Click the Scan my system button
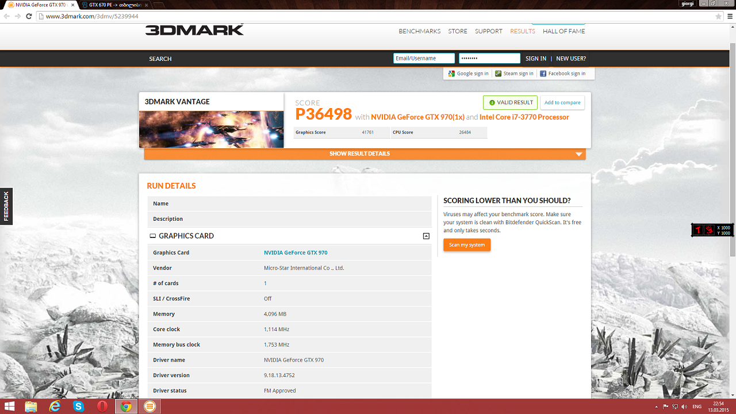 (x=467, y=245)
